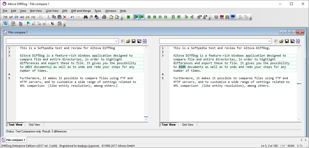Reload the right pane file icon
The width and height of the screenshot is (309, 148).
298,41
